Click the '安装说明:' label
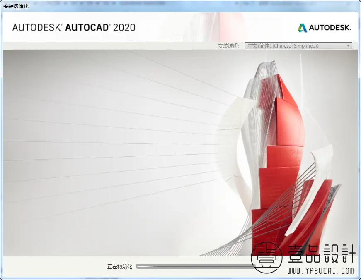This screenshot has height=280, width=361. tap(228, 46)
